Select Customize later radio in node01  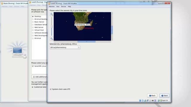tap(33, 87)
